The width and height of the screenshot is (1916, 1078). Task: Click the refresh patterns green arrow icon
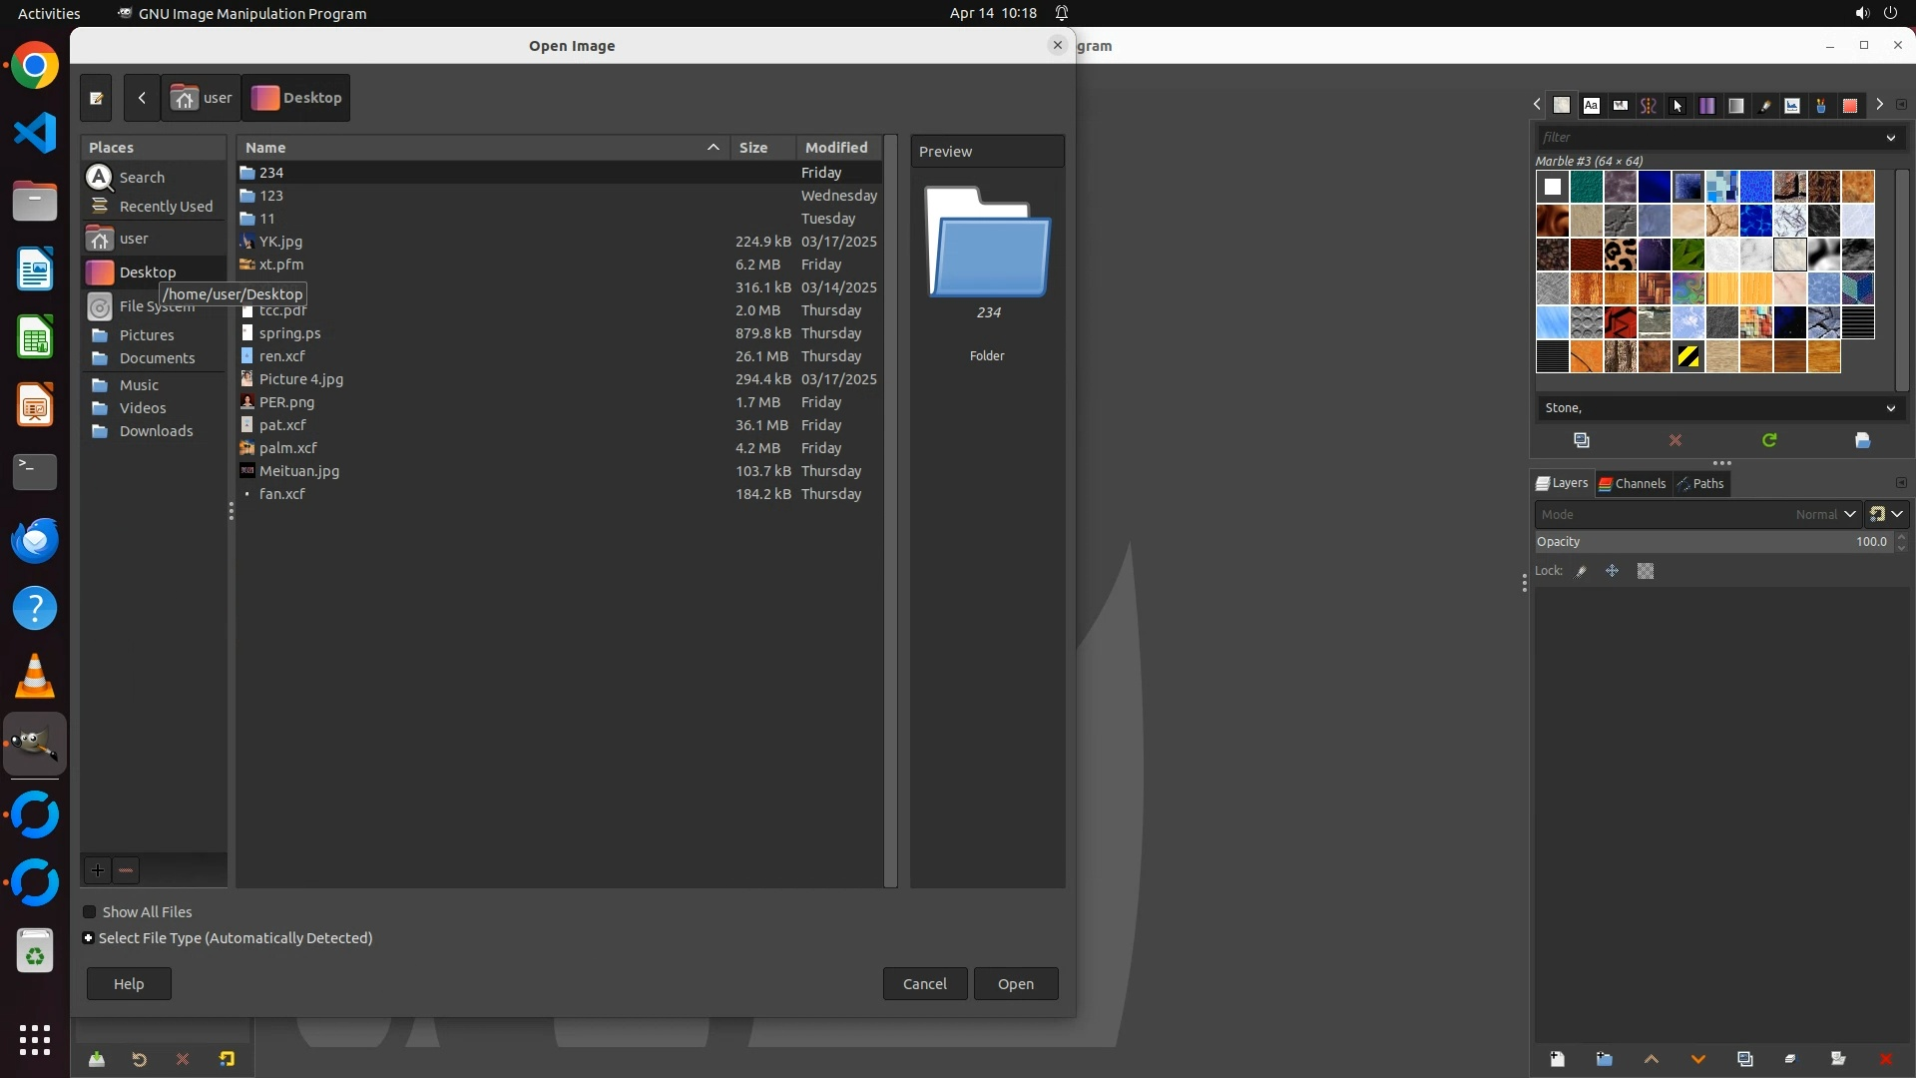pos(1768,440)
